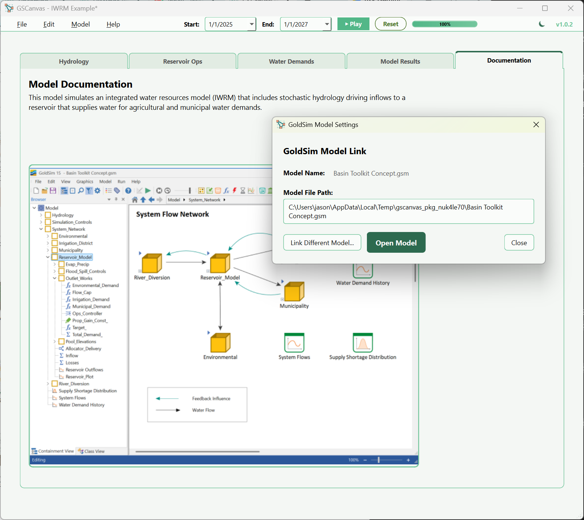Click the Containment View tab in GoldSim browser
Image resolution: width=584 pixels, height=520 pixels.
click(53, 451)
